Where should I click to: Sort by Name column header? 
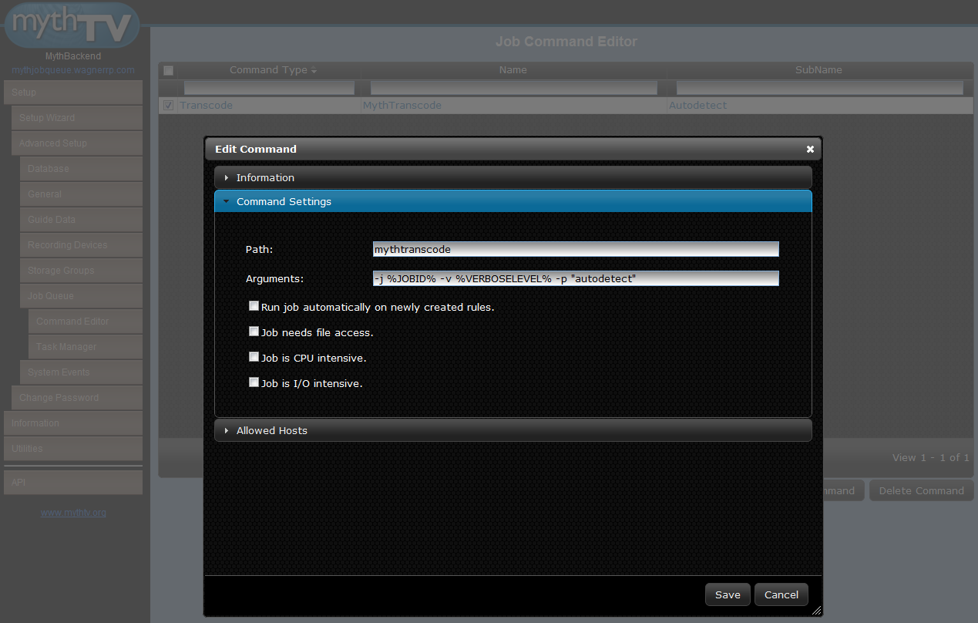coord(513,70)
